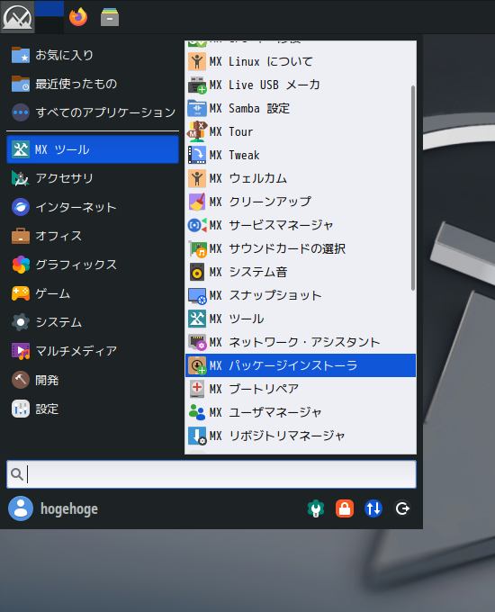
Task: Switch user with blue arrows icon
Action: (x=373, y=508)
